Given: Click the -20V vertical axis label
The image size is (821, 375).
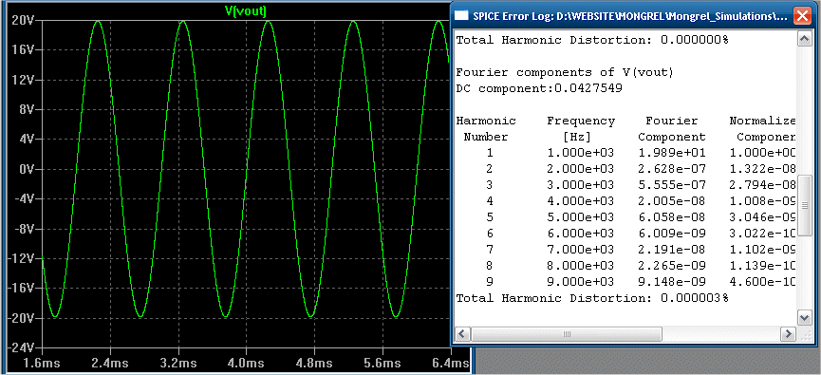Looking at the screenshot, I should point(21,318).
